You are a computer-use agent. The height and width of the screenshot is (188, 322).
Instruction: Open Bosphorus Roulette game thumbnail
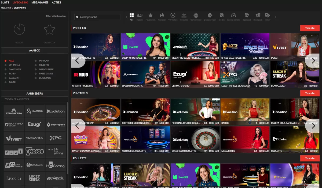145,47
